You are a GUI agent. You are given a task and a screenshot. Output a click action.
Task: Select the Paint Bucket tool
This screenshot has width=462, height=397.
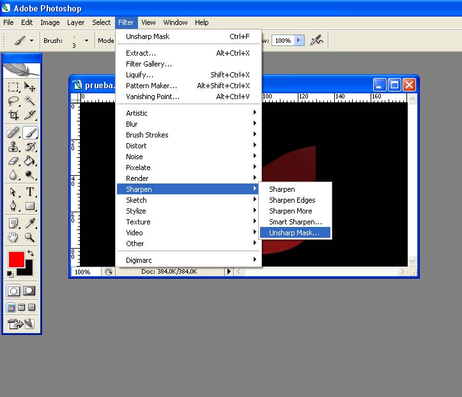coord(30,161)
